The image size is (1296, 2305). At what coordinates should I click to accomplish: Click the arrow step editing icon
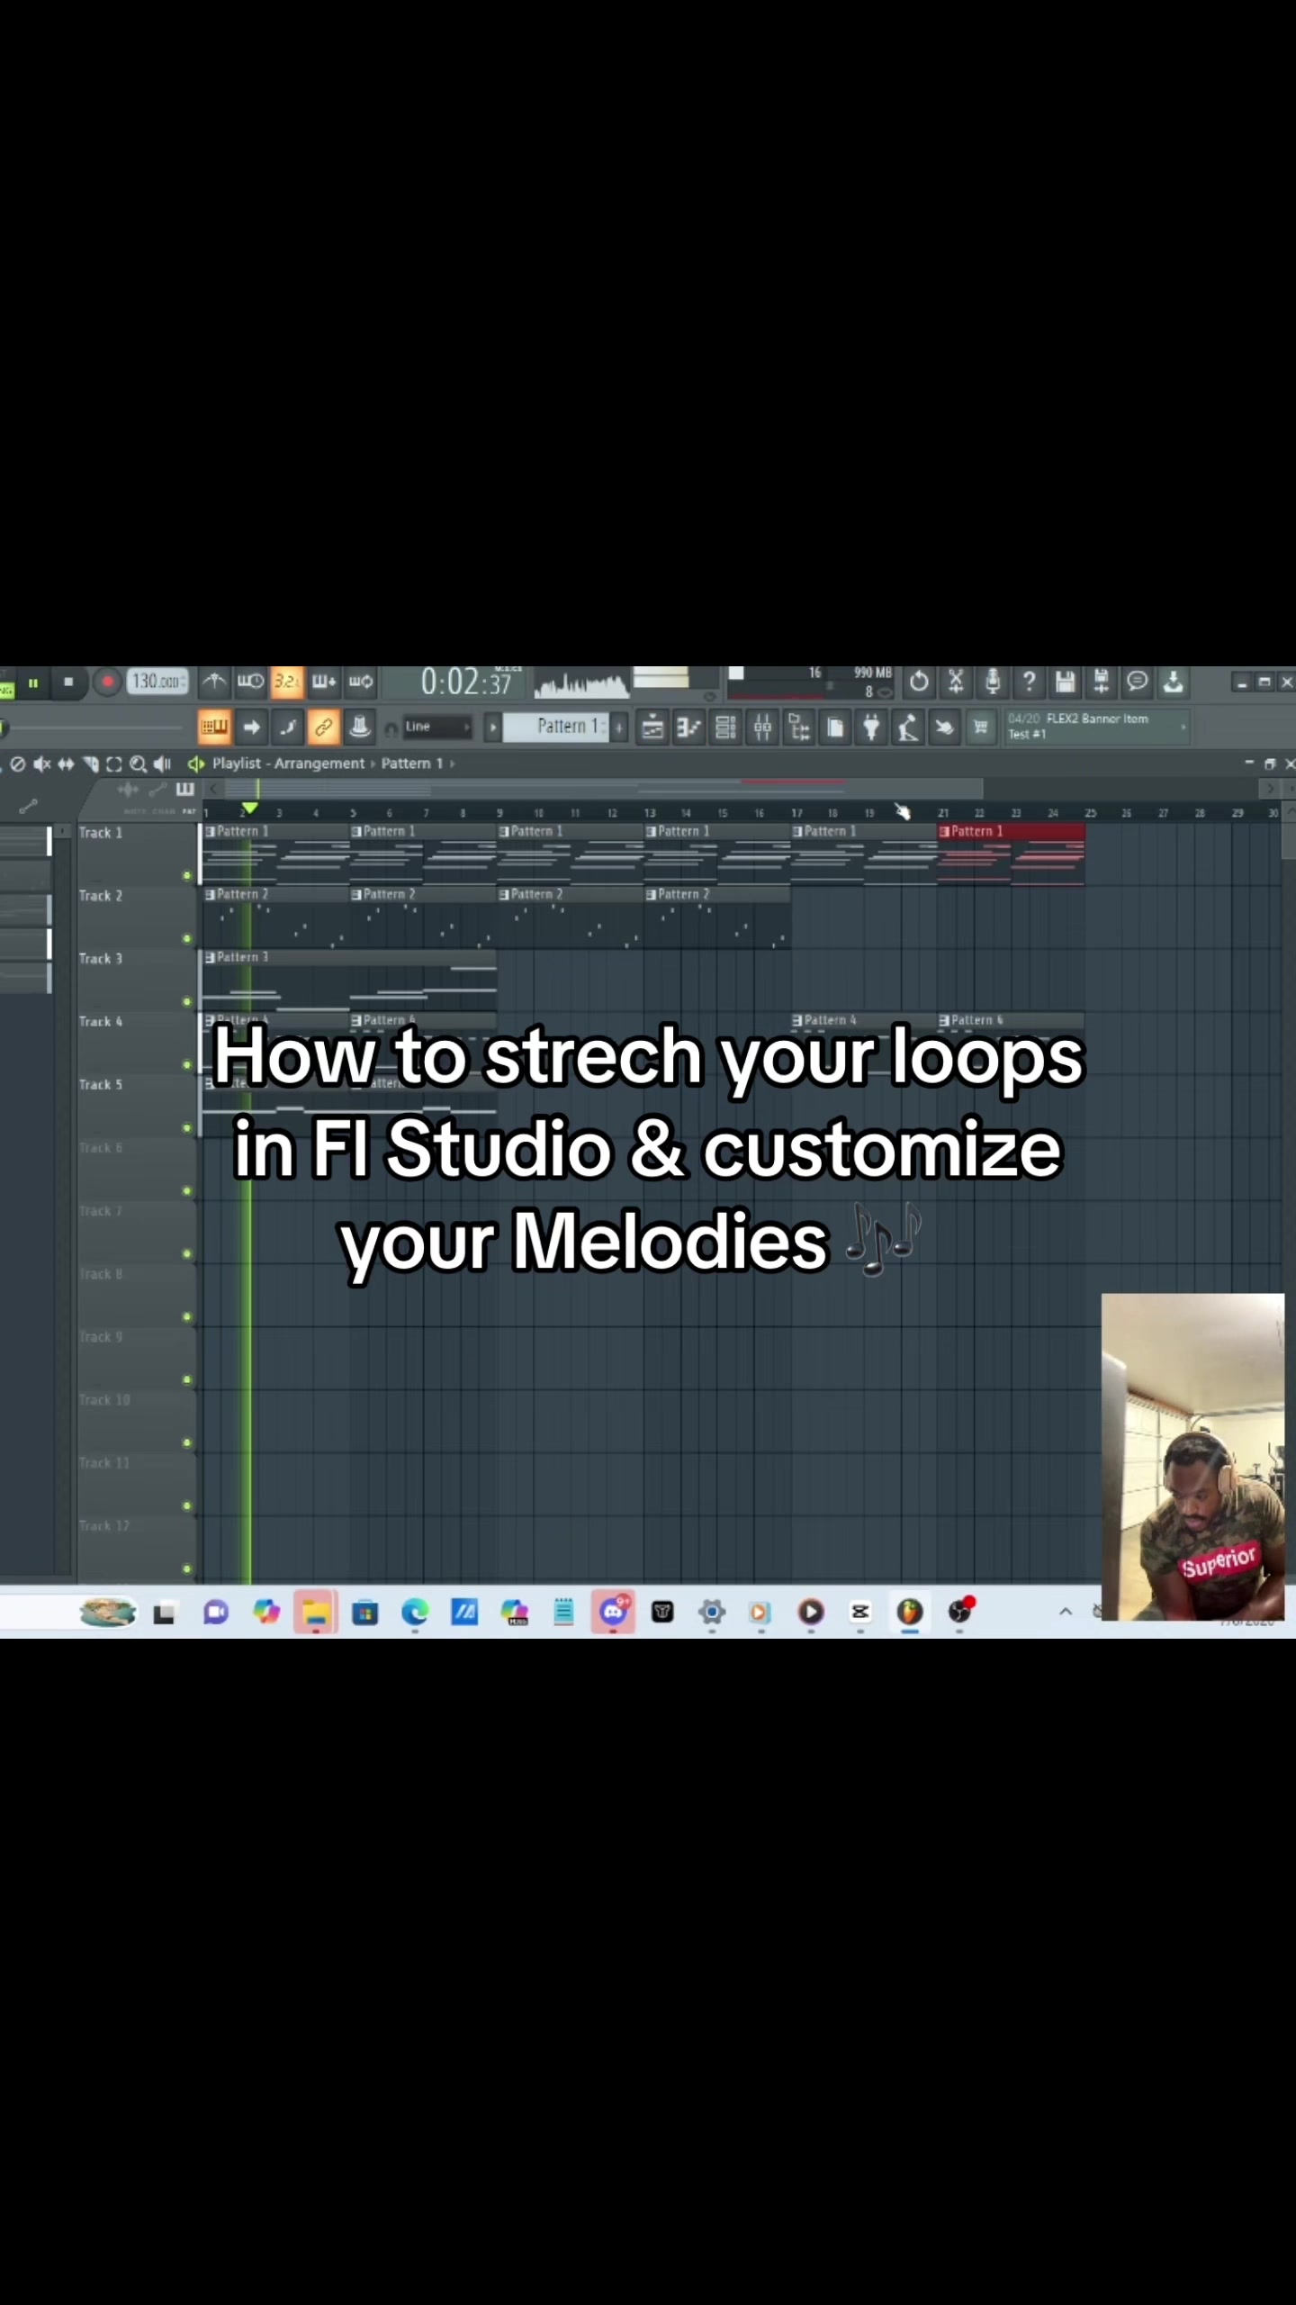coord(251,727)
